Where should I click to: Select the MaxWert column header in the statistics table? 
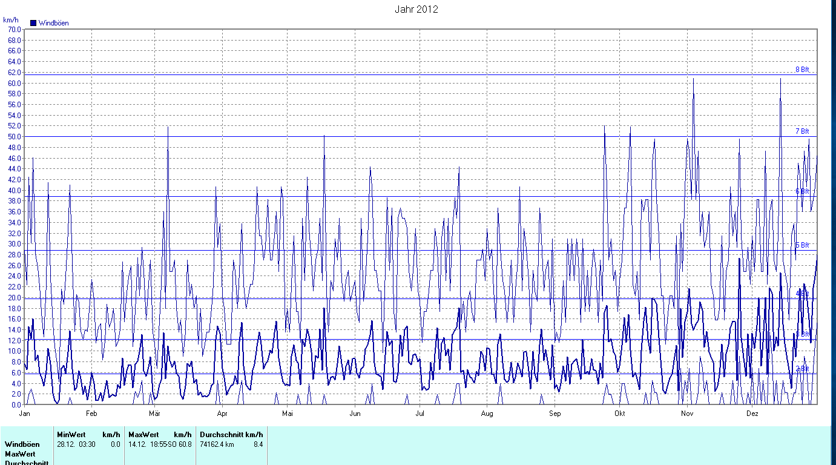click(x=143, y=435)
